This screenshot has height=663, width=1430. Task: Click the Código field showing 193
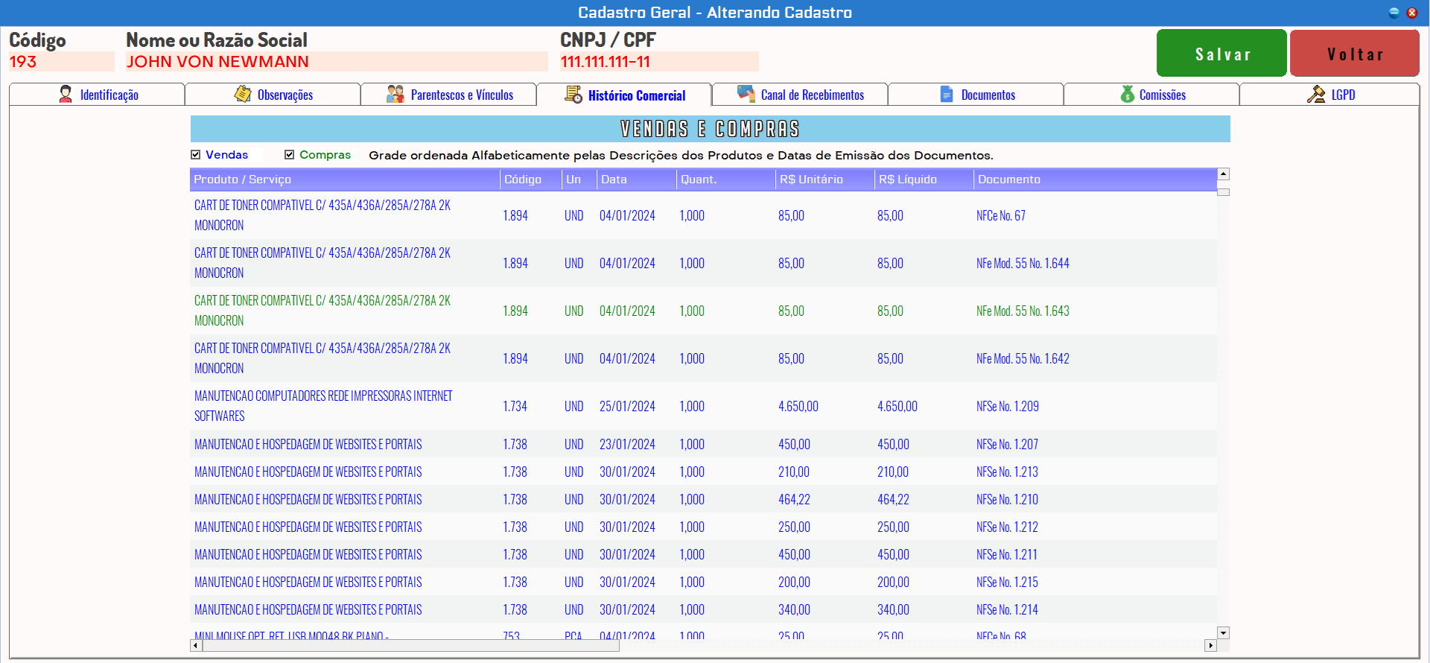pyautogui.click(x=61, y=62)
